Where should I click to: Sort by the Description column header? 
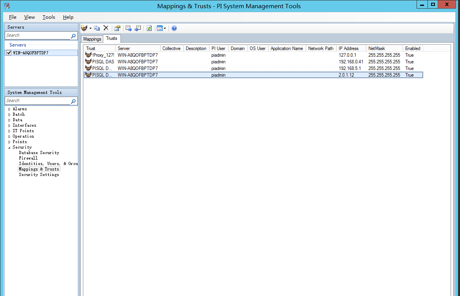click(196, 48)
